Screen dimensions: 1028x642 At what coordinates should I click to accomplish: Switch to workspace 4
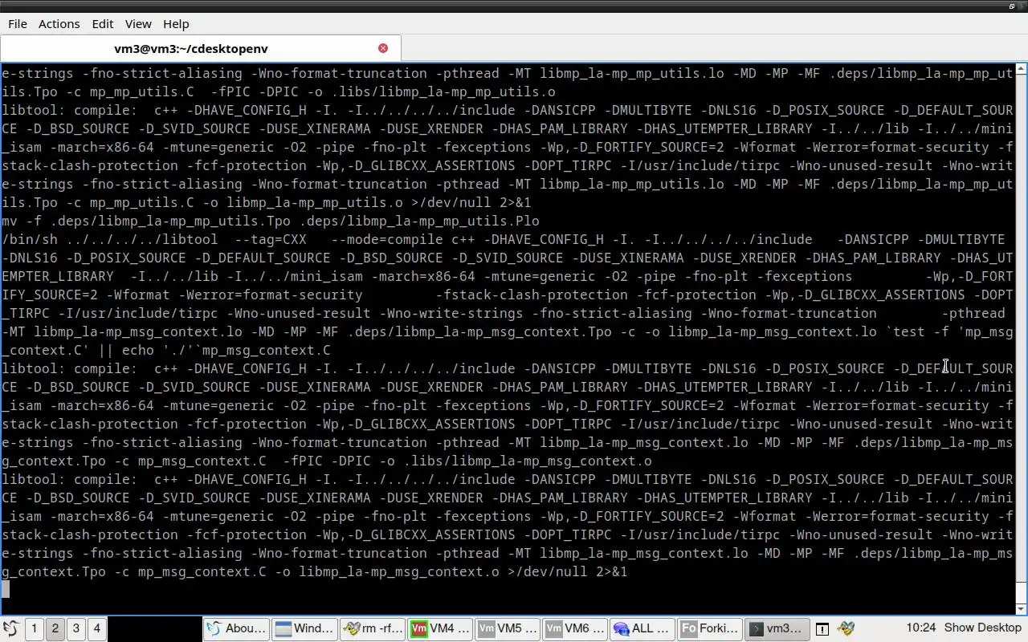click(97, 628)
